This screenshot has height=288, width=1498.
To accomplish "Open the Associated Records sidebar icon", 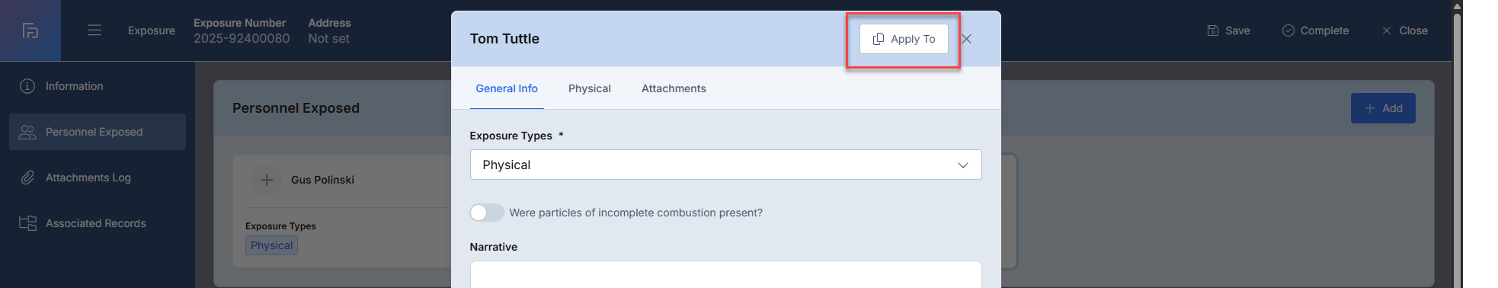I will tap(27, 223).
